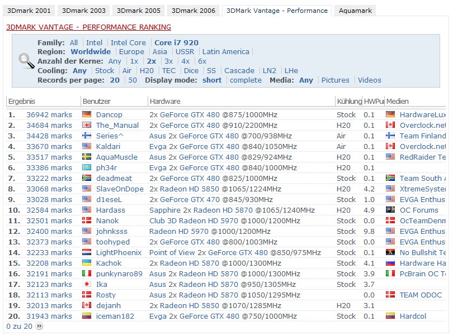The width and height of the screenshot is (453, 336).
Task: Open 3DMARK VANTAGE - PERFORMANCE RANKING heading link
Action: [x=88, y=27]
